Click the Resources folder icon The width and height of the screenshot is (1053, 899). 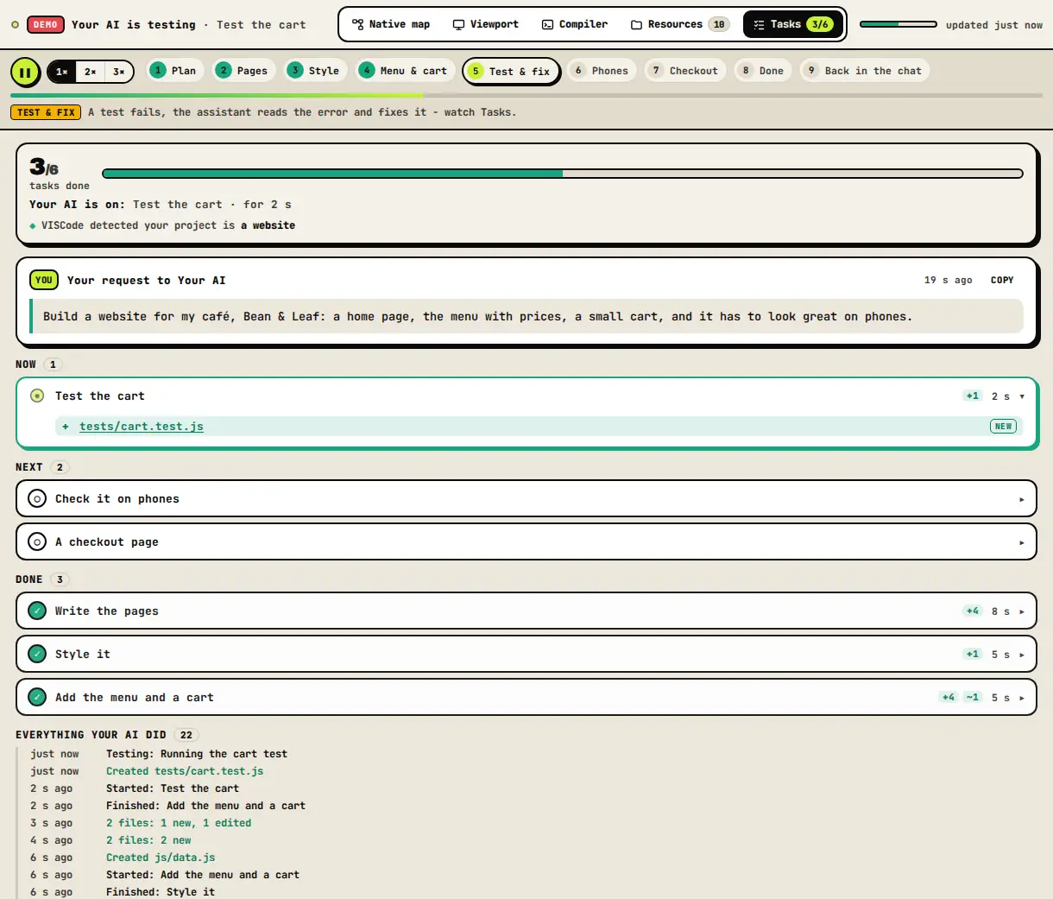pyautogui.click(x=636, y=24)
